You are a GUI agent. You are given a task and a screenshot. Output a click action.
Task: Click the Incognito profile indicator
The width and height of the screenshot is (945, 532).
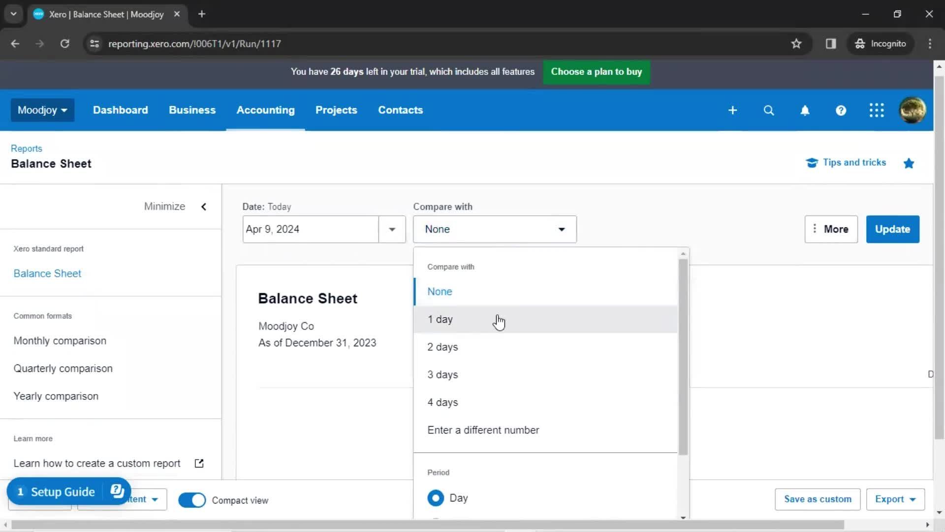[881, 44]
